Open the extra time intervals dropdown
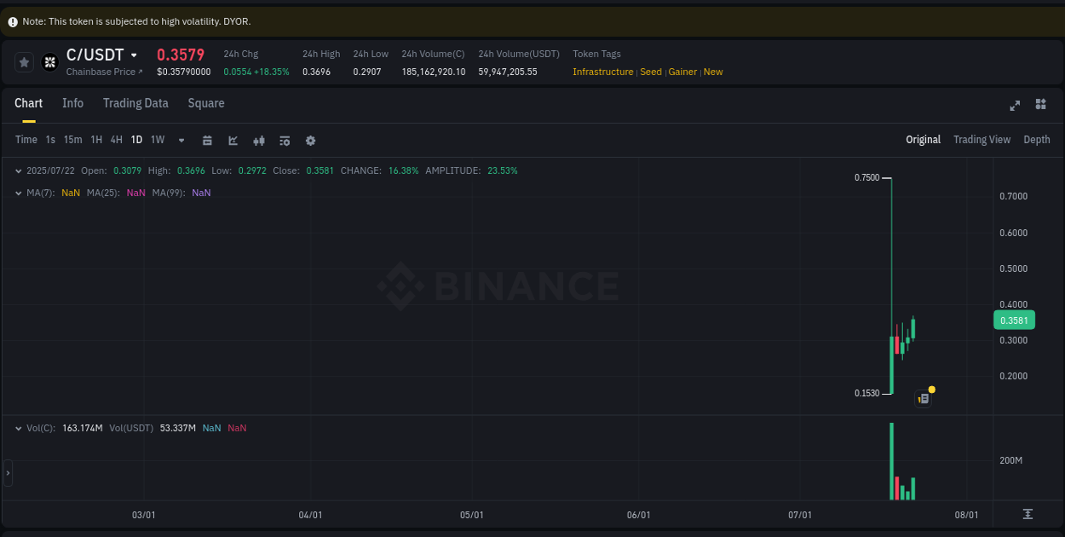 [x=181, y=140]
